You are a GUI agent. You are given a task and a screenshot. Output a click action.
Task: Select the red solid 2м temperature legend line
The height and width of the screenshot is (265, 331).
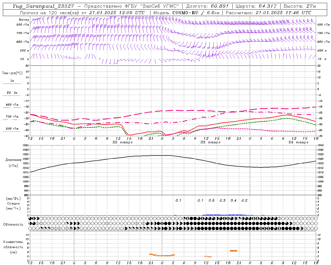[x=12, y=84]
